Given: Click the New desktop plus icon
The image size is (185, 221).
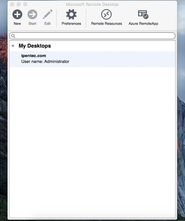Looking at the screenshot, I should [17, 14].
